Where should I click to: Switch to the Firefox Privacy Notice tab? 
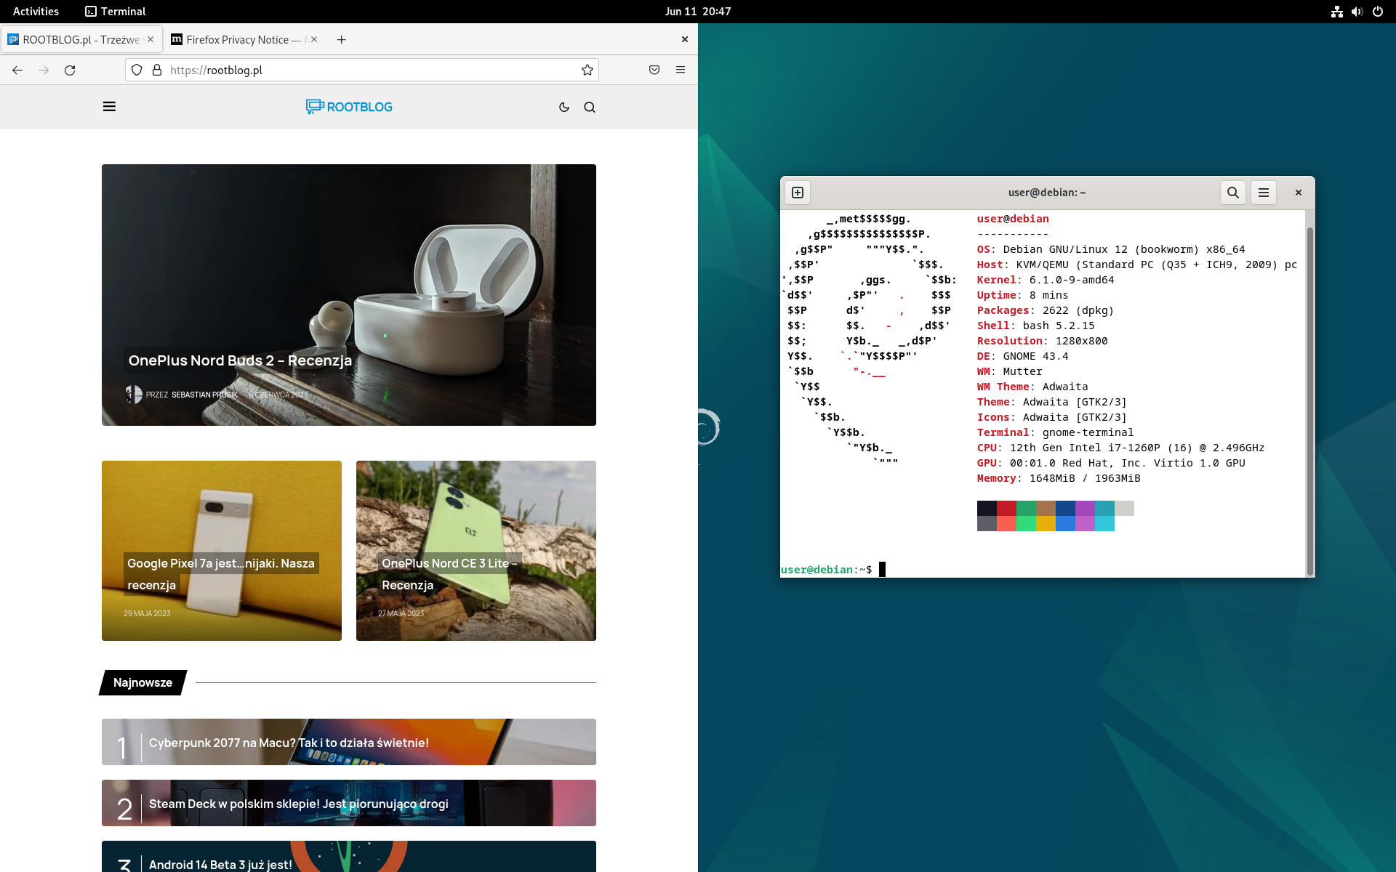240,40
